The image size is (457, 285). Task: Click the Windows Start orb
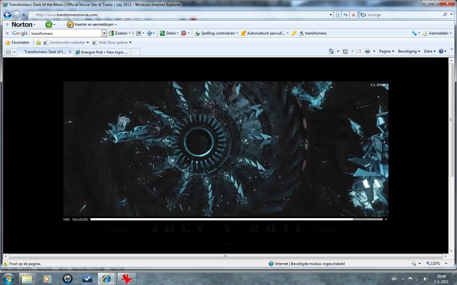coord(8,279)
